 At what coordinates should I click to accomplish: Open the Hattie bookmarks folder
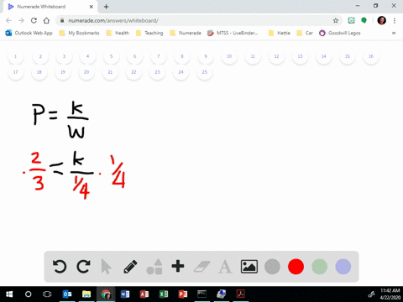tap(280, 33)
